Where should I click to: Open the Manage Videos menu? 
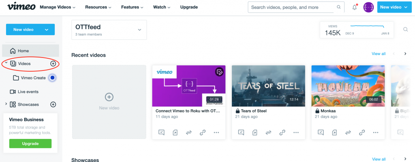(58, 7)
